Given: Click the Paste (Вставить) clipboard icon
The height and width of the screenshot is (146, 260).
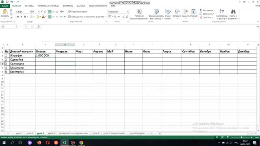Looking at the screenshot, I should (x=5, y=12).
